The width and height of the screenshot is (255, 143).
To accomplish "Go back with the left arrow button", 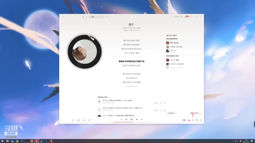I will click(83, 17).
